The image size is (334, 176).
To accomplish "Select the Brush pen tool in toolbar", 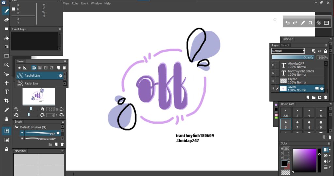I will (7, 11).
